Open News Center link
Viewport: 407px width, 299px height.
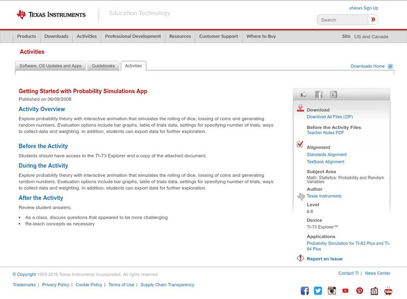pyautogui.click(x=377, y=274)
